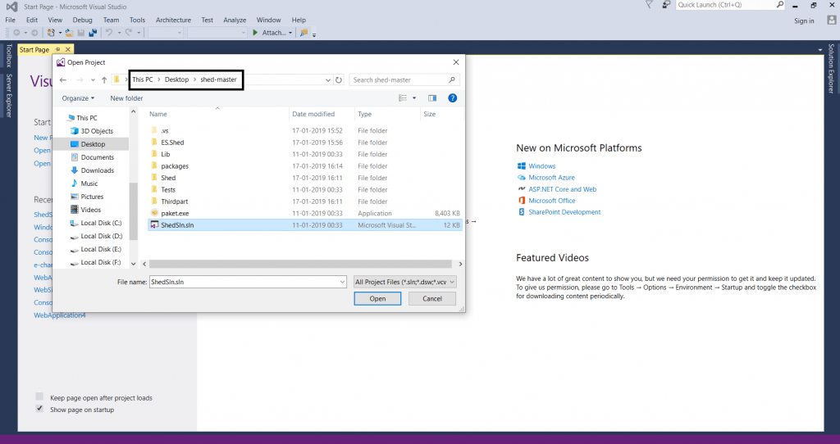Uncheck Show page on startup
Screen dimensions: 840x444
click(39, 409)
